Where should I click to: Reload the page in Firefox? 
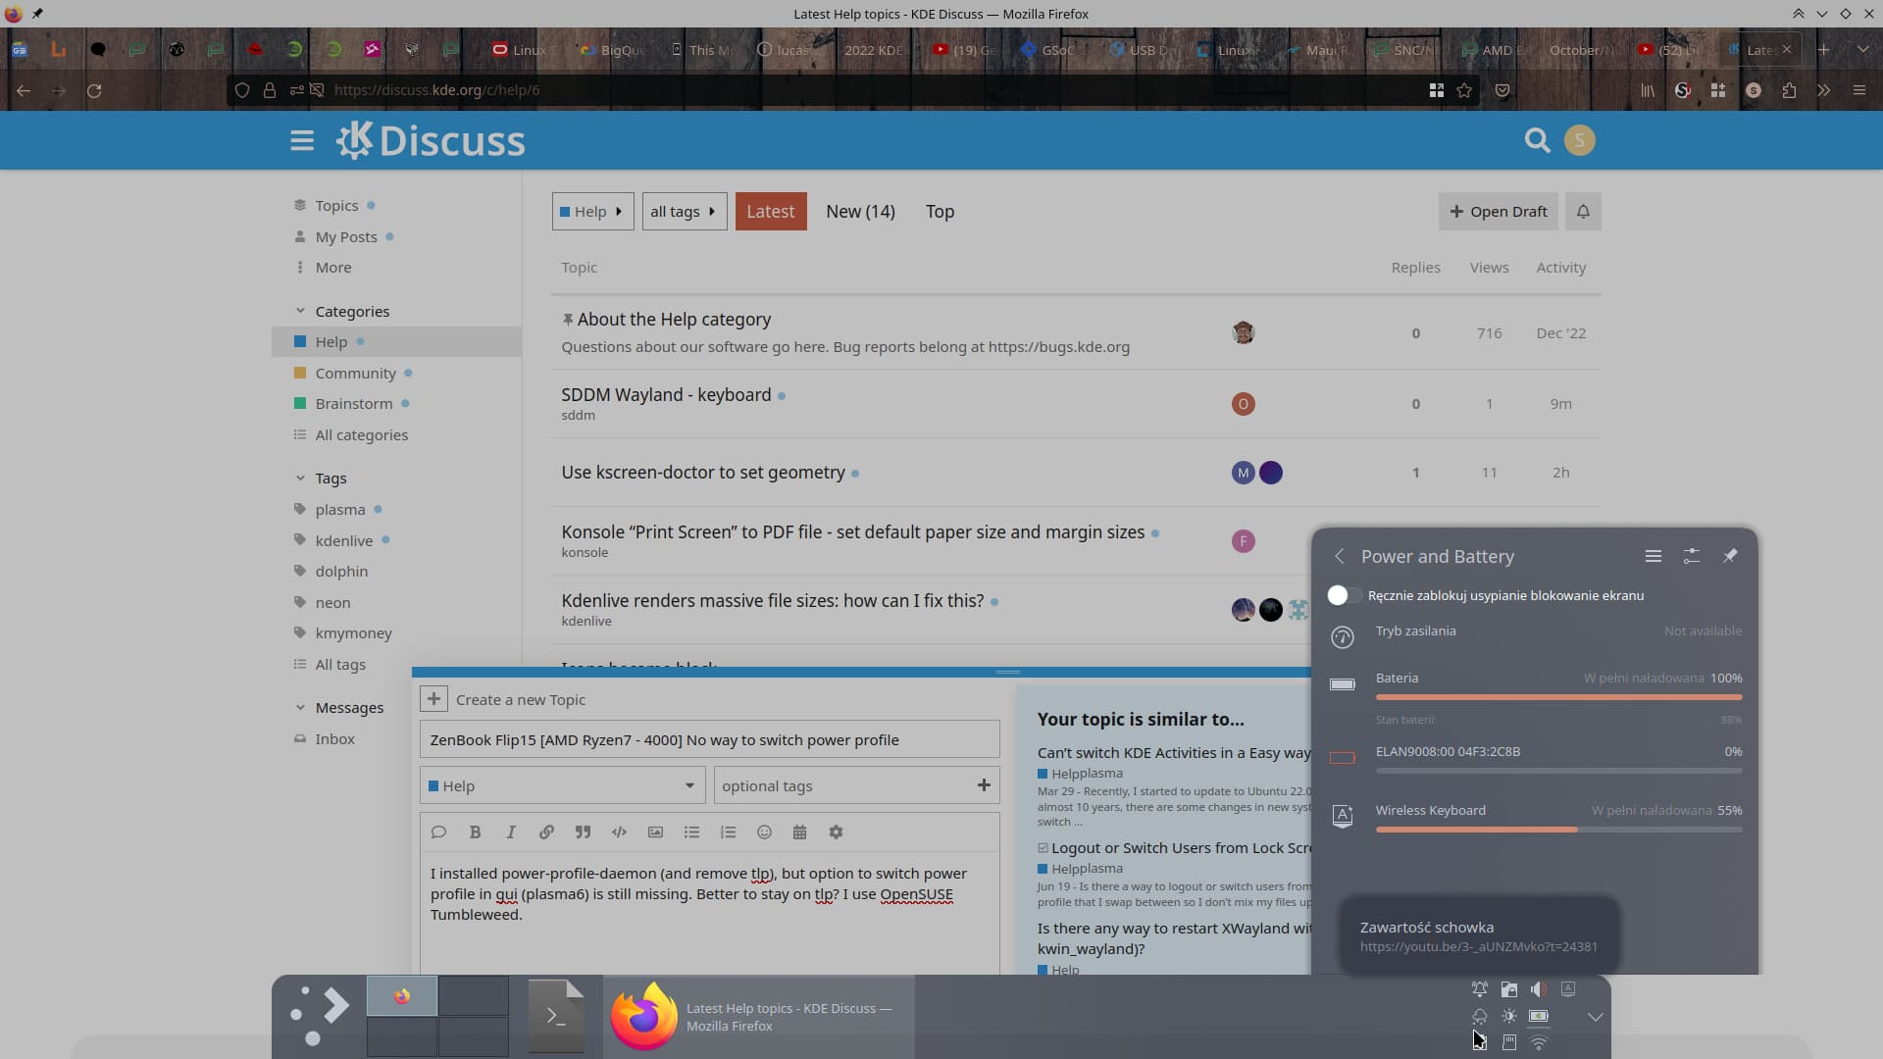(94, 90)
